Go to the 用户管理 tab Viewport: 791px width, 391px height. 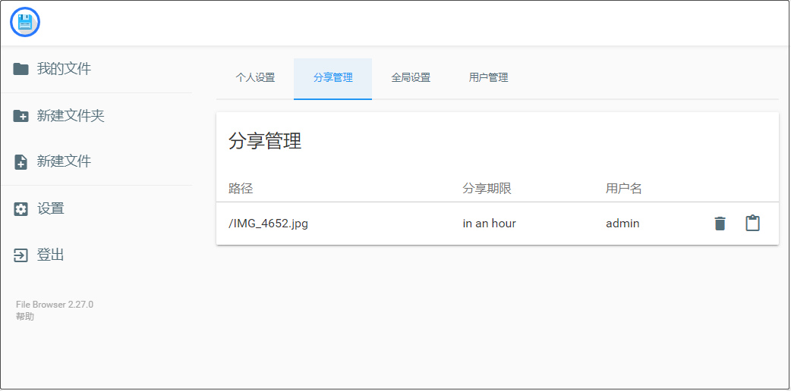tap(488, 78)
